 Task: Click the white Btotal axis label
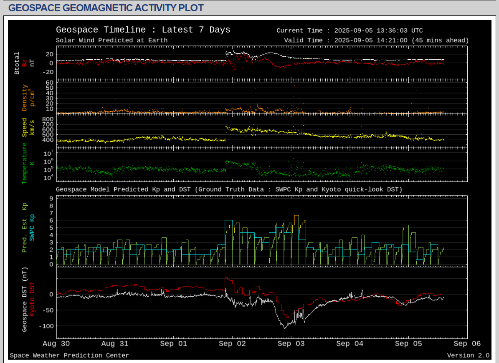[17, 63]
